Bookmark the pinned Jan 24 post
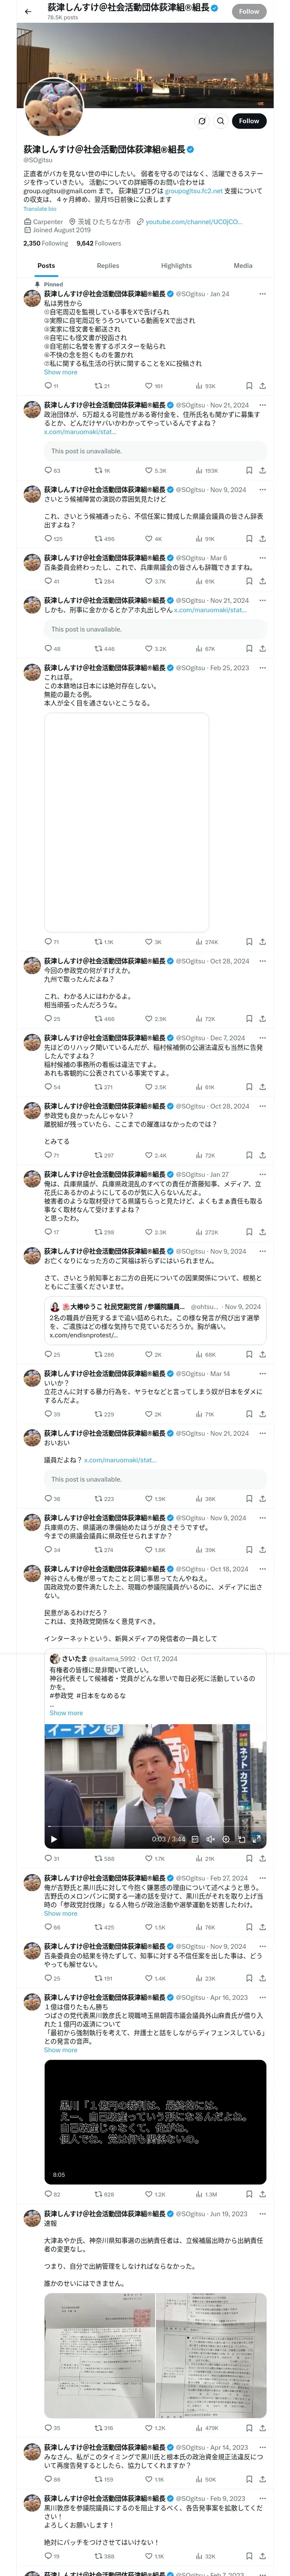 [x=249, y=385]
